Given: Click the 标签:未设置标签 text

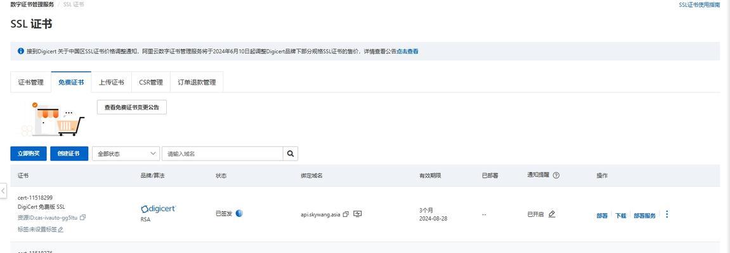Looking at the screenshot, I should [37, 230].
